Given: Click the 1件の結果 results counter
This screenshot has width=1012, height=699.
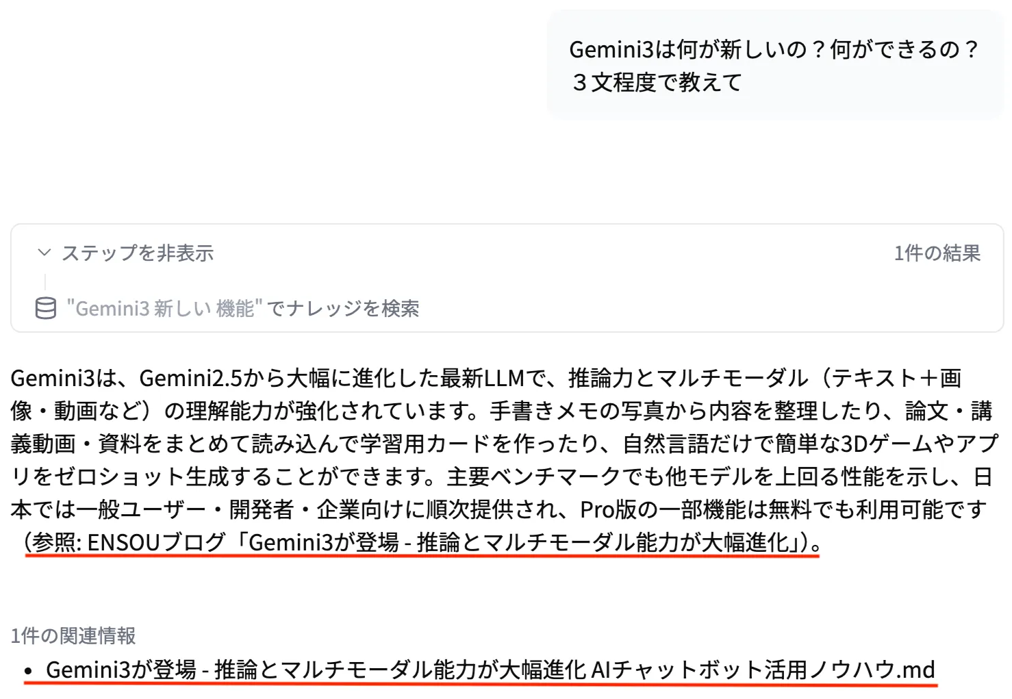Looking at the screenshot, I should [x=937, y=253].
